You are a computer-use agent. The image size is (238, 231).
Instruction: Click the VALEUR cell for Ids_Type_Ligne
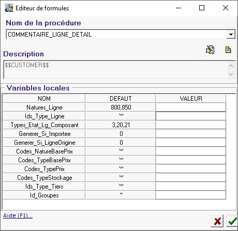tap(191, 116)
